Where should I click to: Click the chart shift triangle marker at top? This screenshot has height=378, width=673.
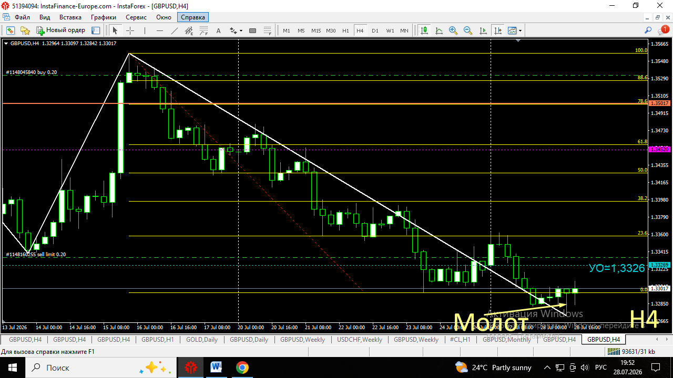pos(519,40)
